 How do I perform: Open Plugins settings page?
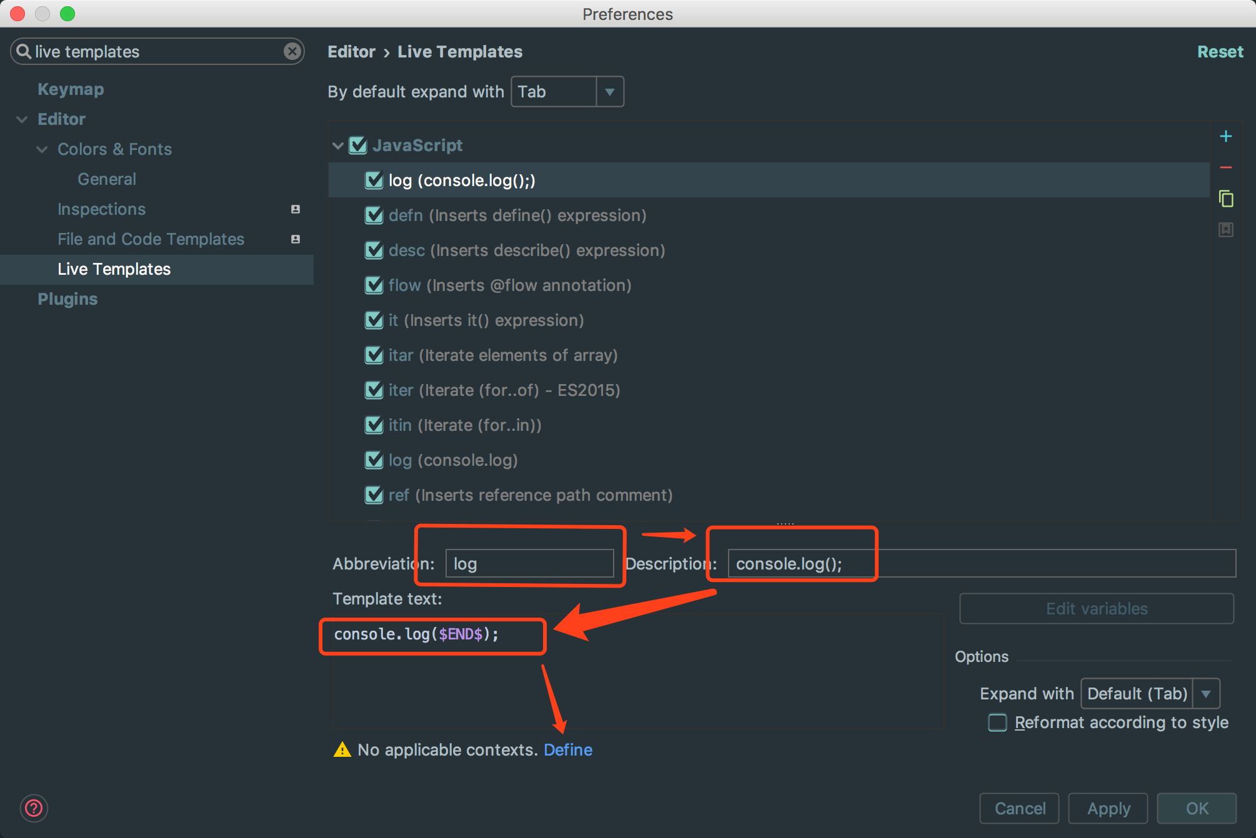tap(67, 299)
